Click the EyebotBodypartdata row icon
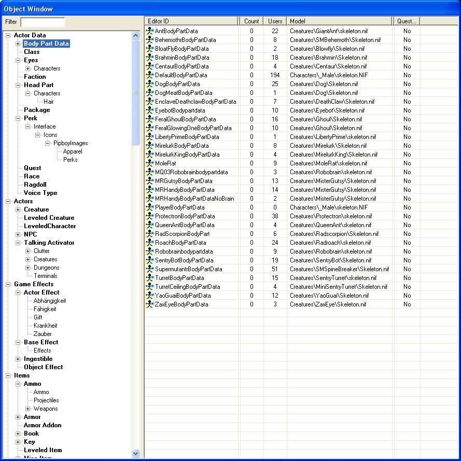 150,110
